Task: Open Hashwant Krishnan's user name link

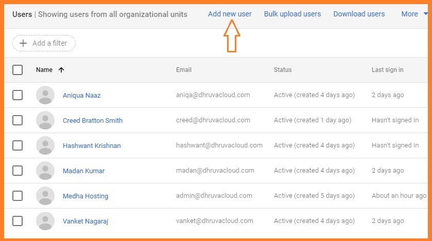Action: (92, 145)
